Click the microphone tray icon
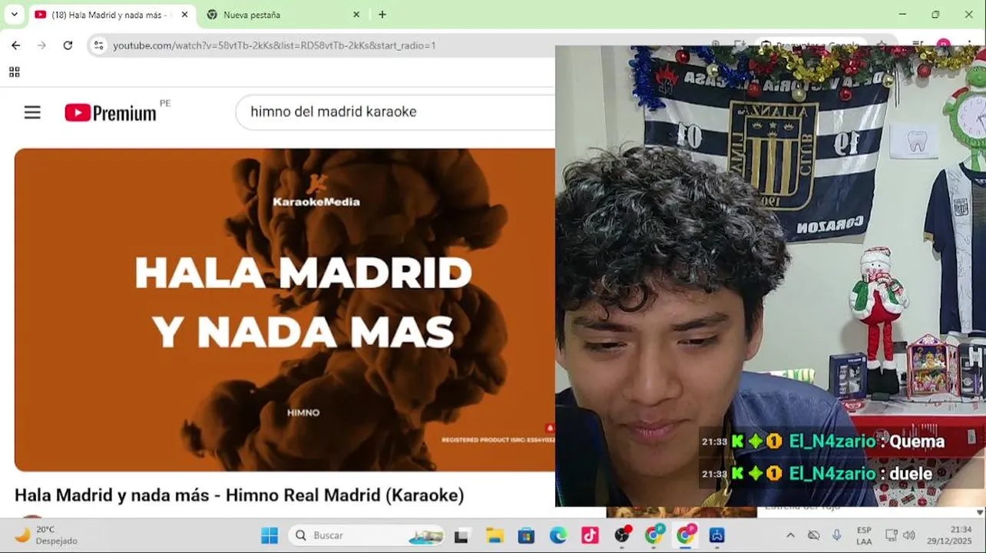 tap(837, 535)
